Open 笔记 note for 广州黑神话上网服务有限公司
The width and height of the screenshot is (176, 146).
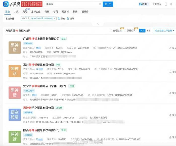(172, 48)
